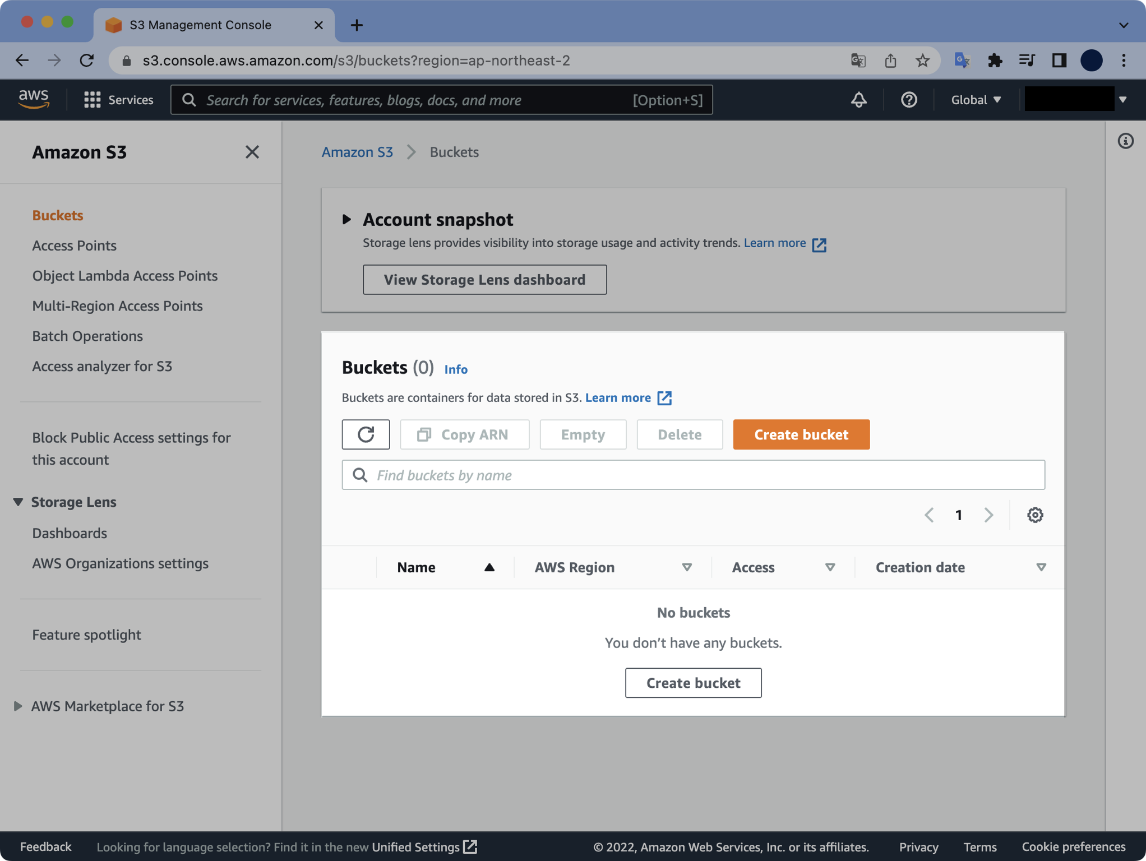Open View Storage Lens dashboard

click(484, 279)
